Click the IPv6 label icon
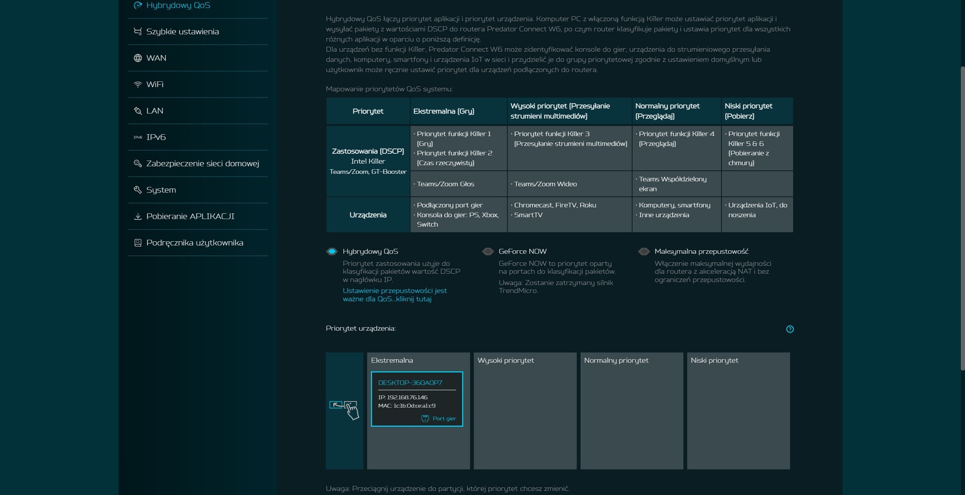965x495 pixels. coord(138,137)
